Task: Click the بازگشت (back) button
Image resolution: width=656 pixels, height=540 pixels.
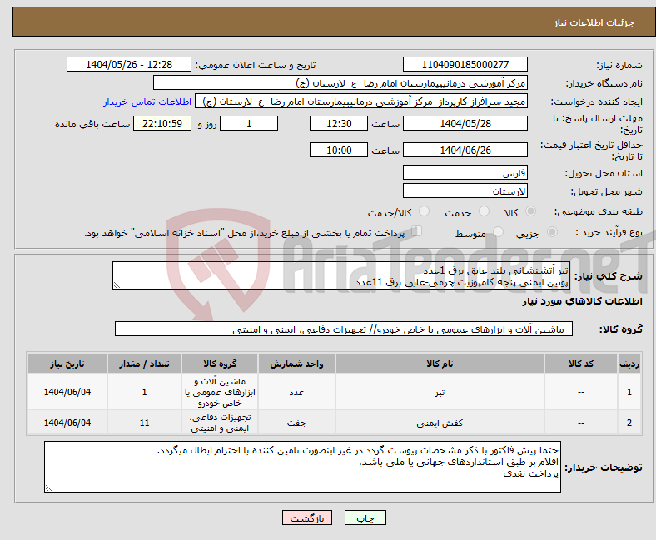Action: click(306, 518)
